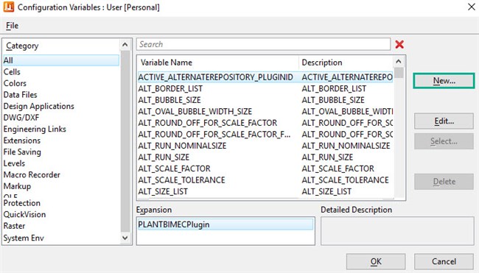The image size is (479, 273).
Task: Click the Cancel button
Action: pos(444,261)
